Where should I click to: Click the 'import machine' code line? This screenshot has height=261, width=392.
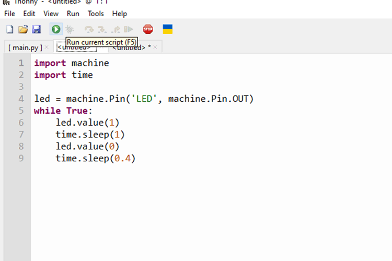(x=72, y=63)
